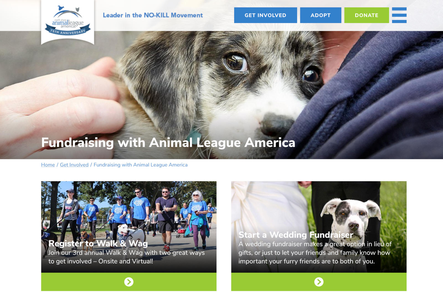Click the green bar below Walk & Wag
This screenshot has height=296, width=443.
pyautogui.click(x=129, y=282)
